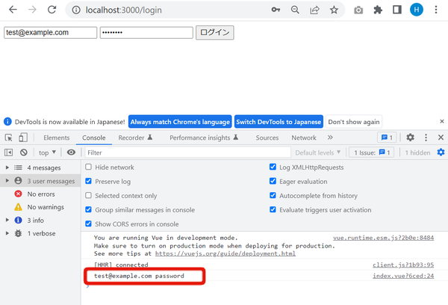Open the issues counter badge in tab bar
The height and width of the screenshot is (305, 448).
tap(387, 138)
